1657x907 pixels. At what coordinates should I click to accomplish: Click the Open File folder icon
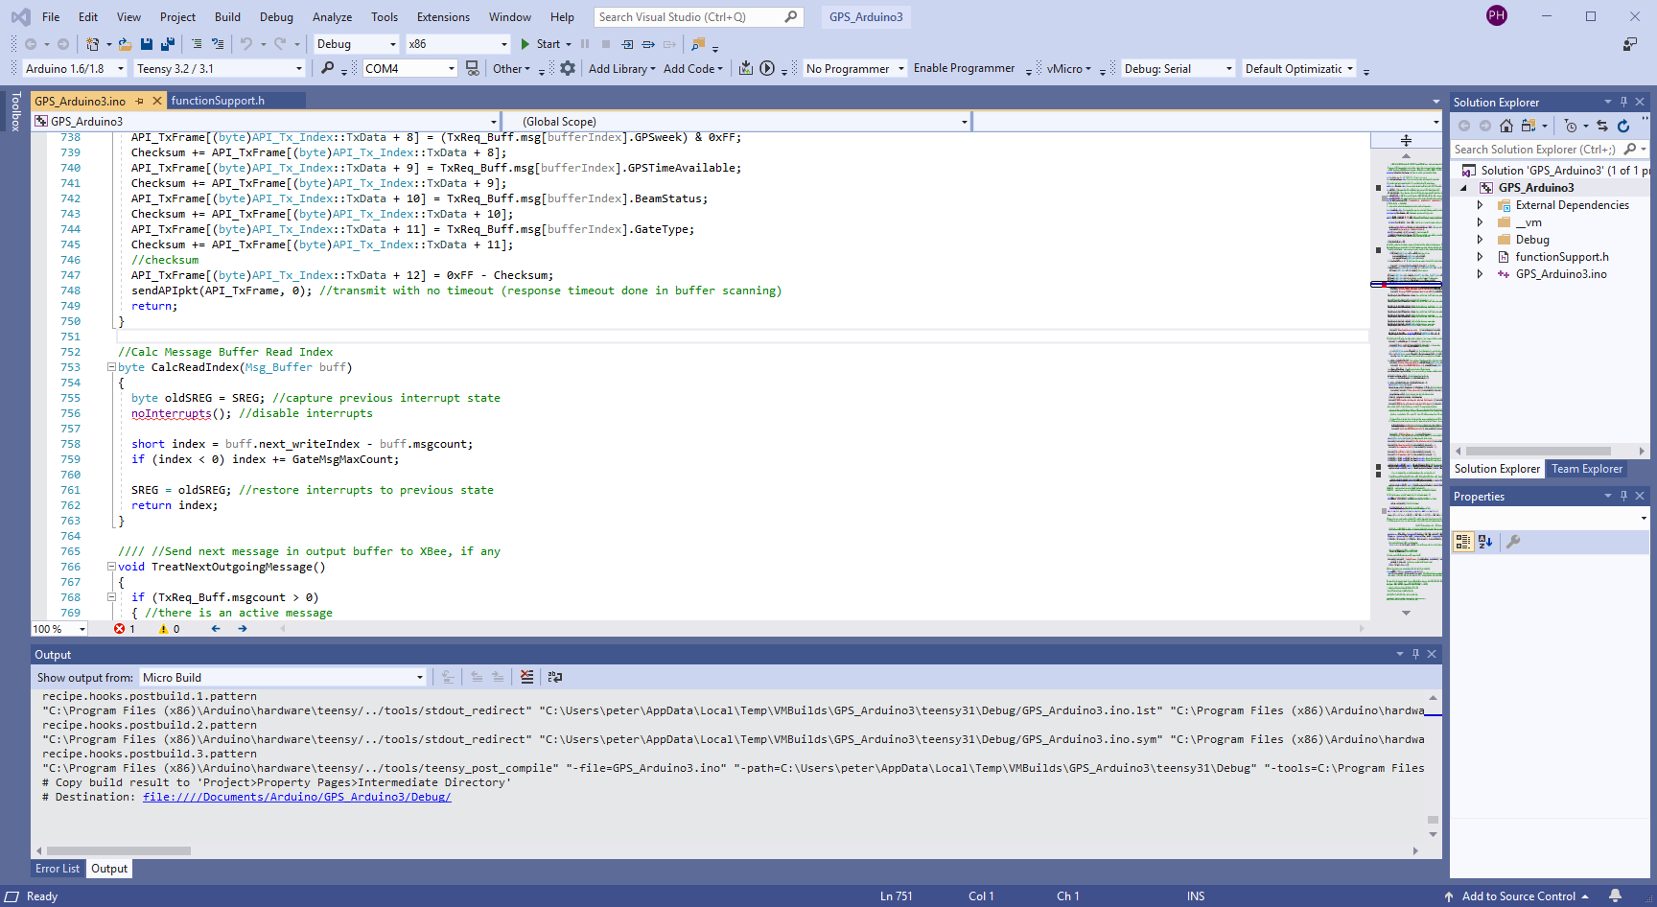125,44
